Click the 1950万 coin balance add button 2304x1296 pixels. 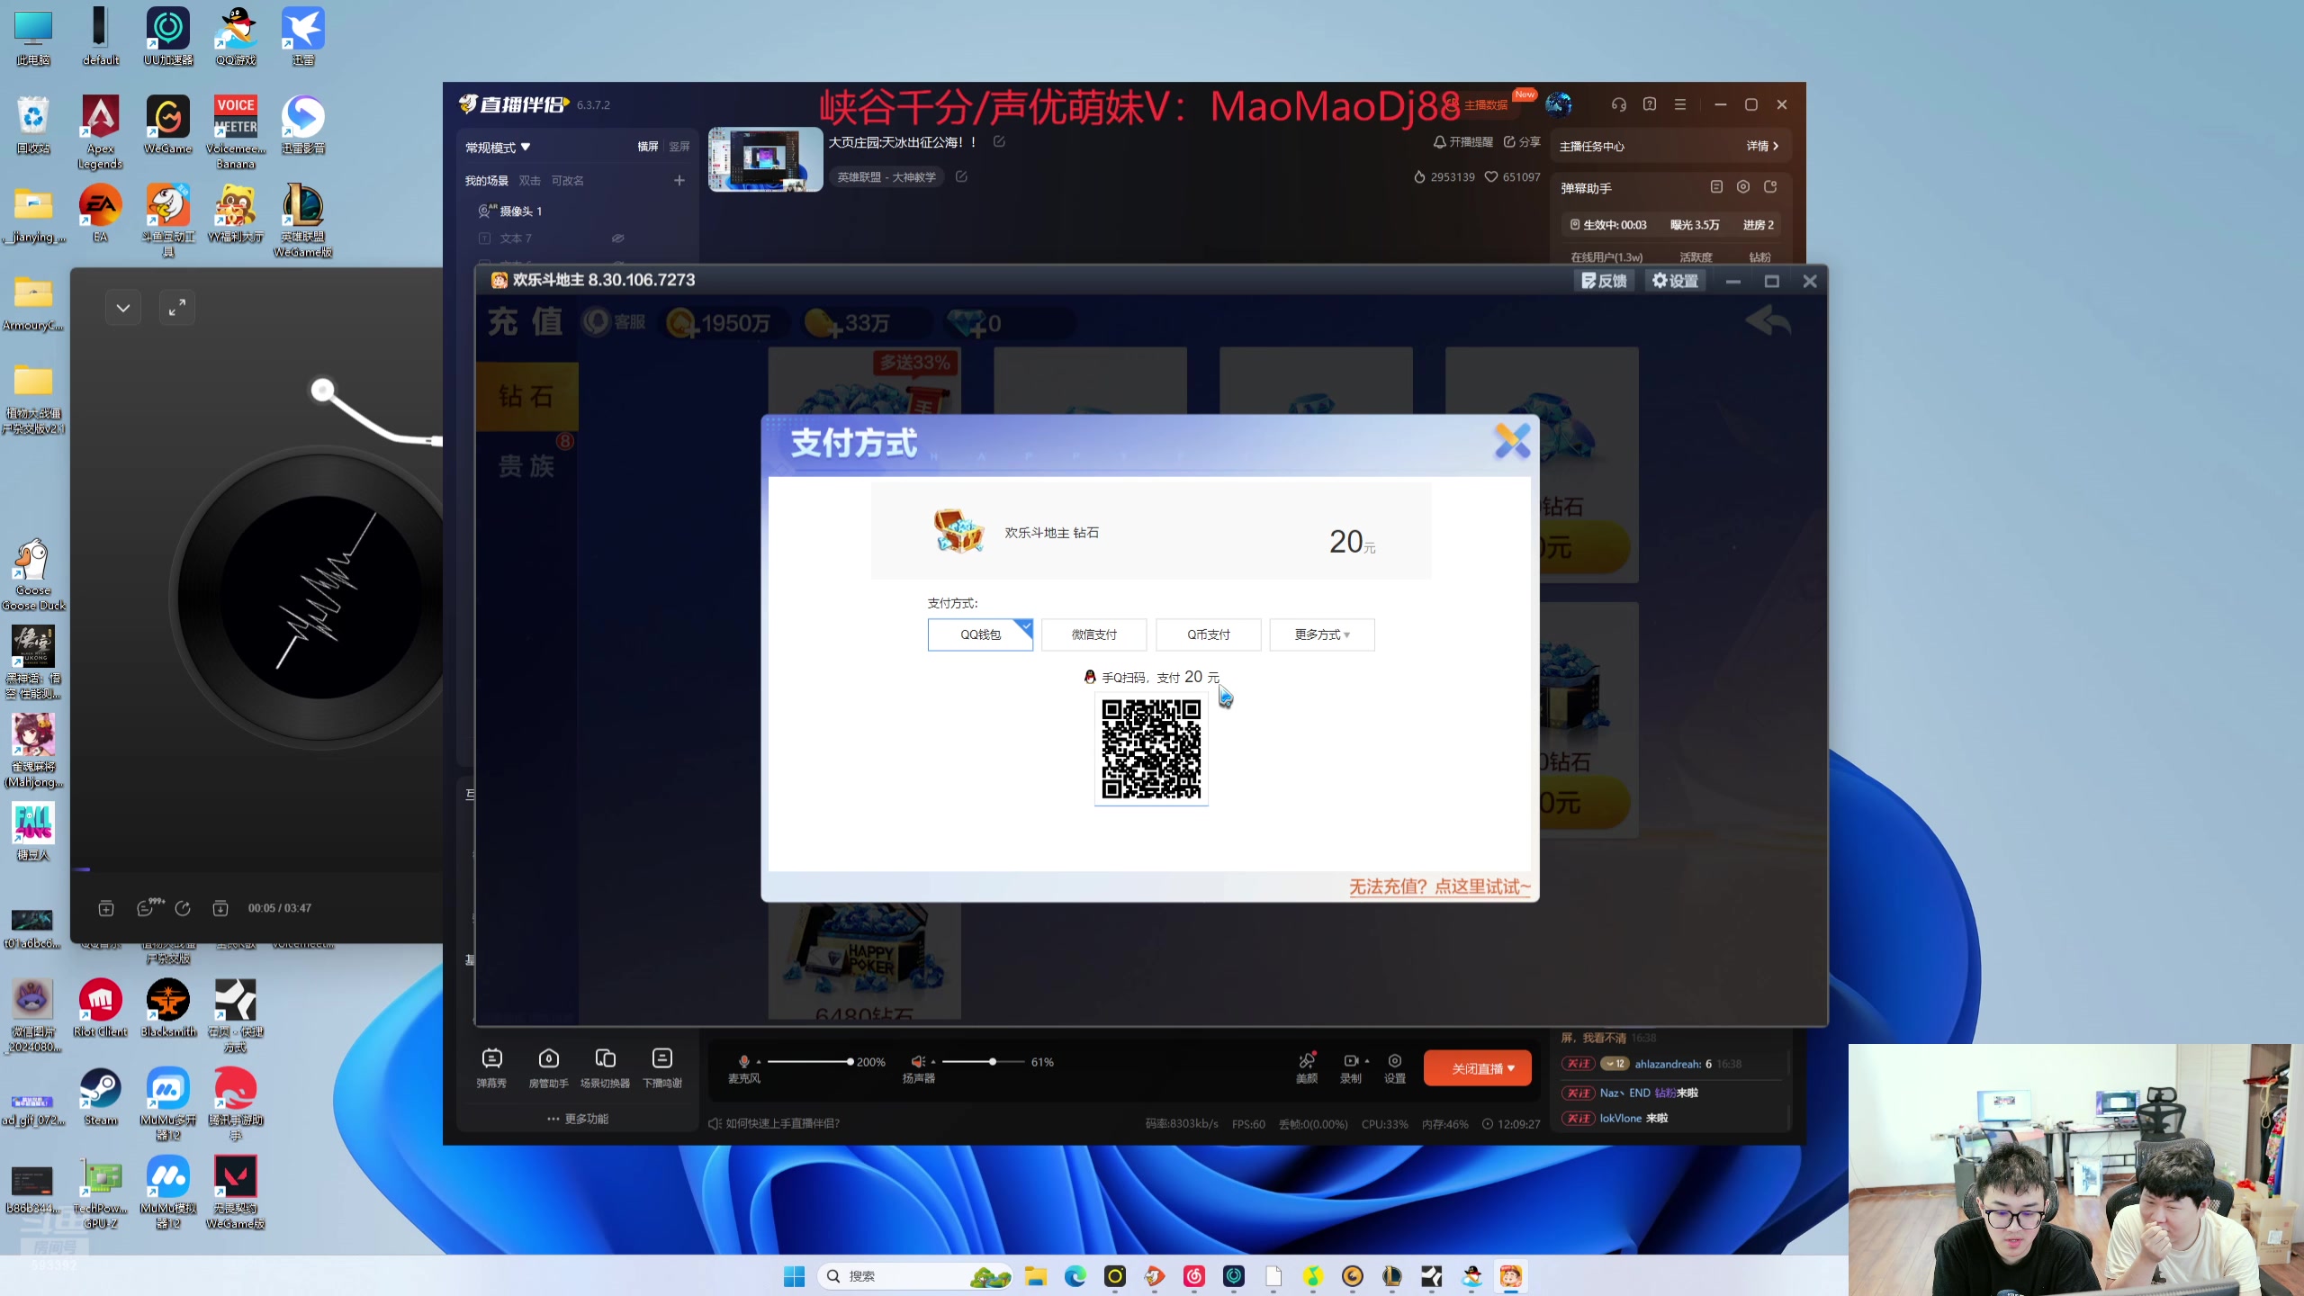tap(683, 324)
